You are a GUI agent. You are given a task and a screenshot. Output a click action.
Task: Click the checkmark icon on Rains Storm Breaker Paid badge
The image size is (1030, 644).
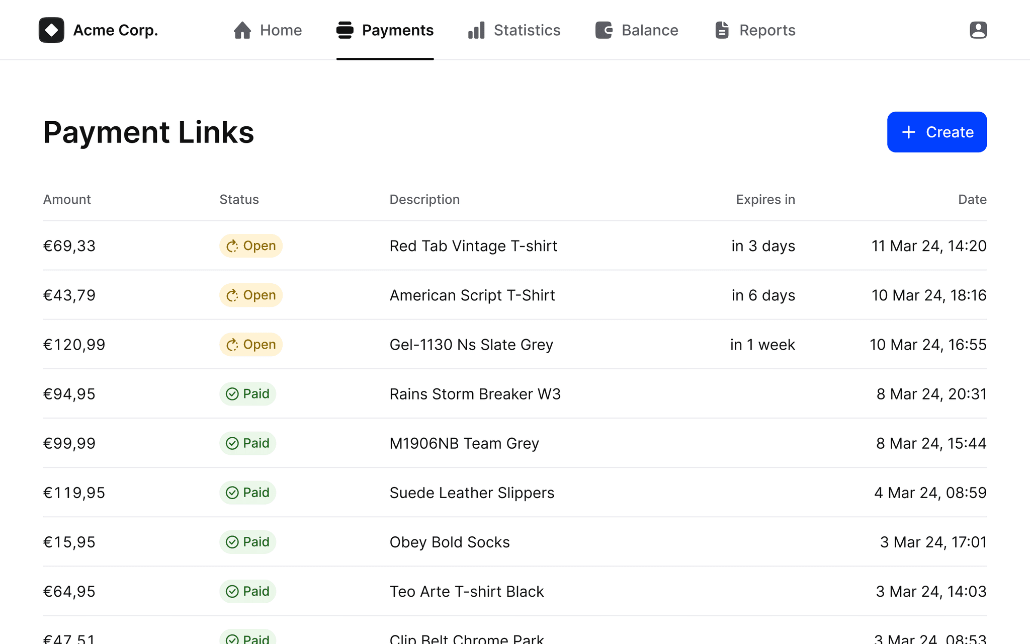(x=232, y=394)
